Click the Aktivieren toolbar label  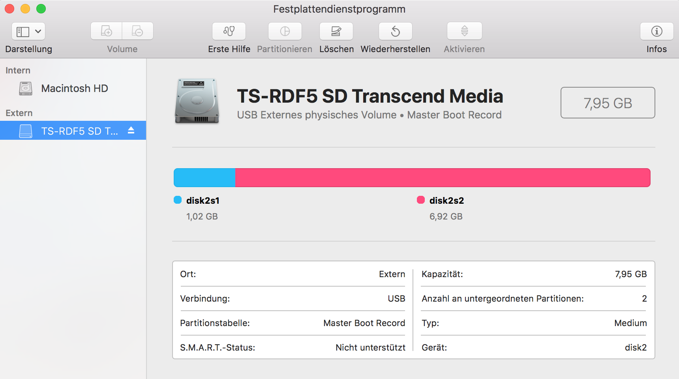coord(464,49)
